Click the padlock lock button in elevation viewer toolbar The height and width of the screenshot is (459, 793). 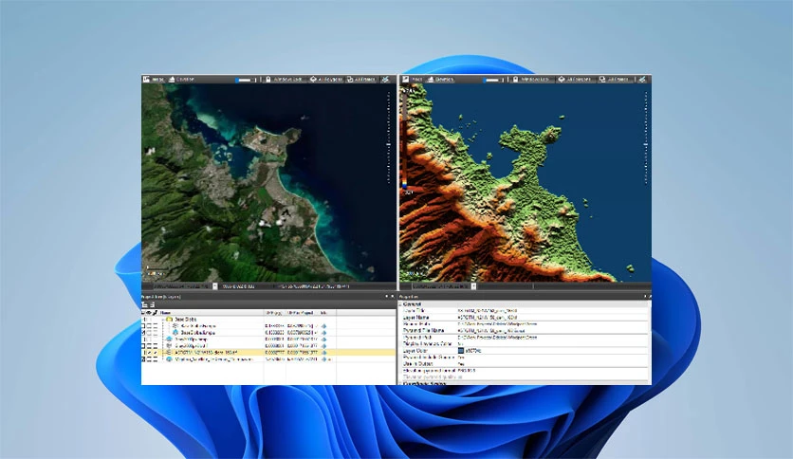[515, 80]
